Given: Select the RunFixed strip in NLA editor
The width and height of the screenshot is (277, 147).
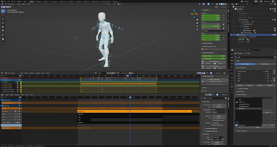Looking at the screenshot, I should tap(134, 111).
